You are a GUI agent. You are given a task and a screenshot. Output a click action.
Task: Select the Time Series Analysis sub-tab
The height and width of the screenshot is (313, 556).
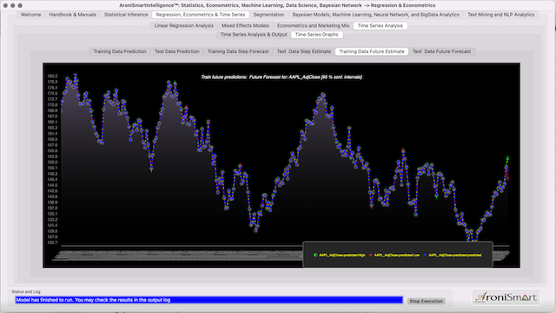(x=381, y=25)
